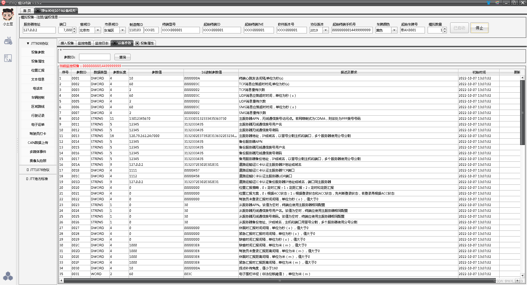Increase 模拟数量 using the stepper

(x=445, y=29)
